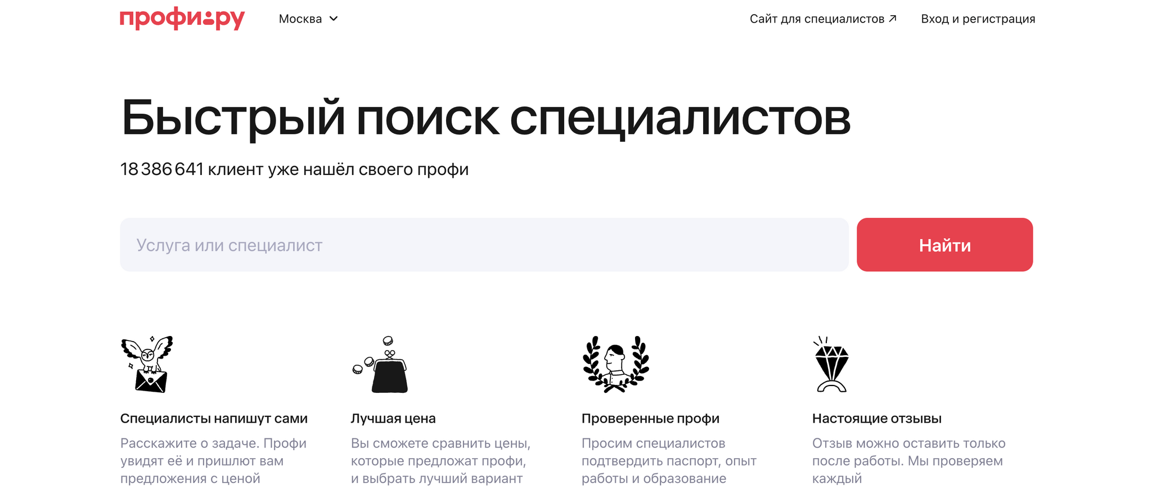Open the Сайт для специалистов link
The image size is (1152, 493).
(x=817, y=19)
